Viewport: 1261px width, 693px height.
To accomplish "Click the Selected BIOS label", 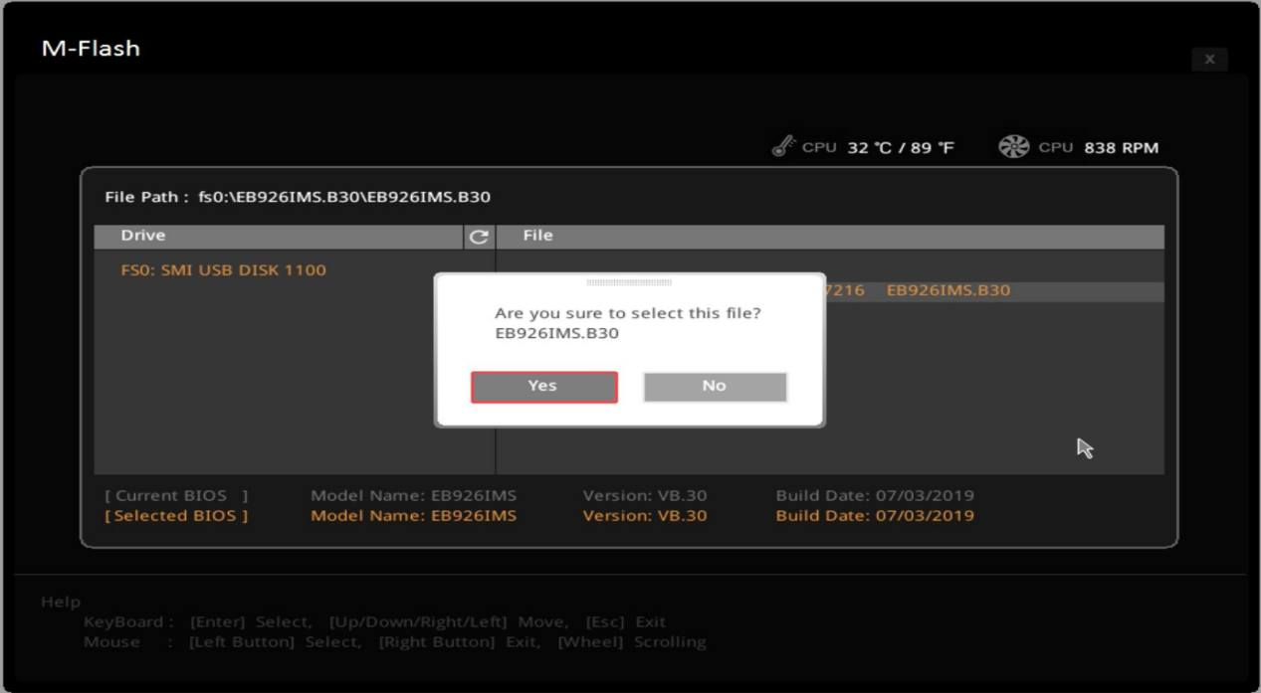I will tap(175, 516).
